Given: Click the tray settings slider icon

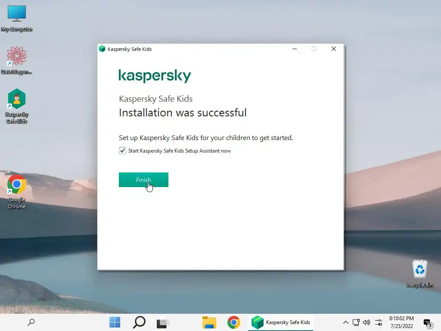Looking at the screenshot, I should [379, 322].
